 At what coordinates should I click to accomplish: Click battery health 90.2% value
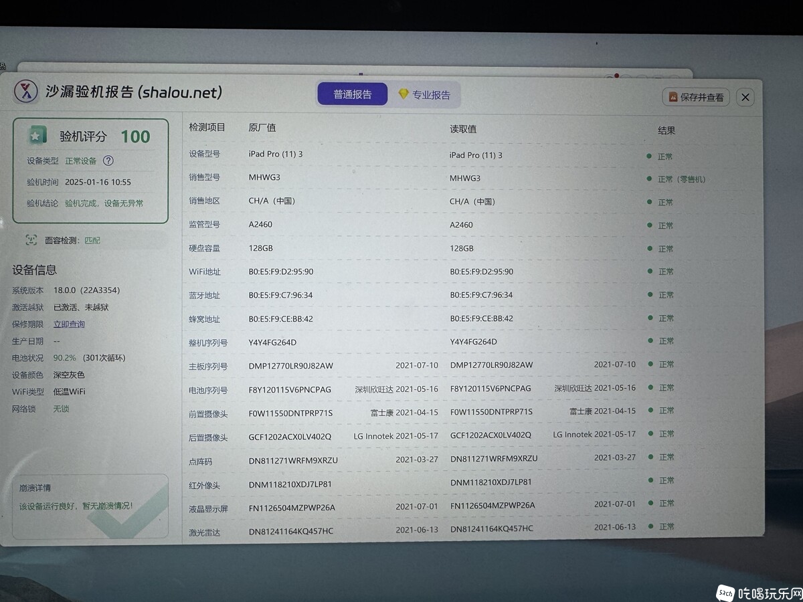coord(65,358)
